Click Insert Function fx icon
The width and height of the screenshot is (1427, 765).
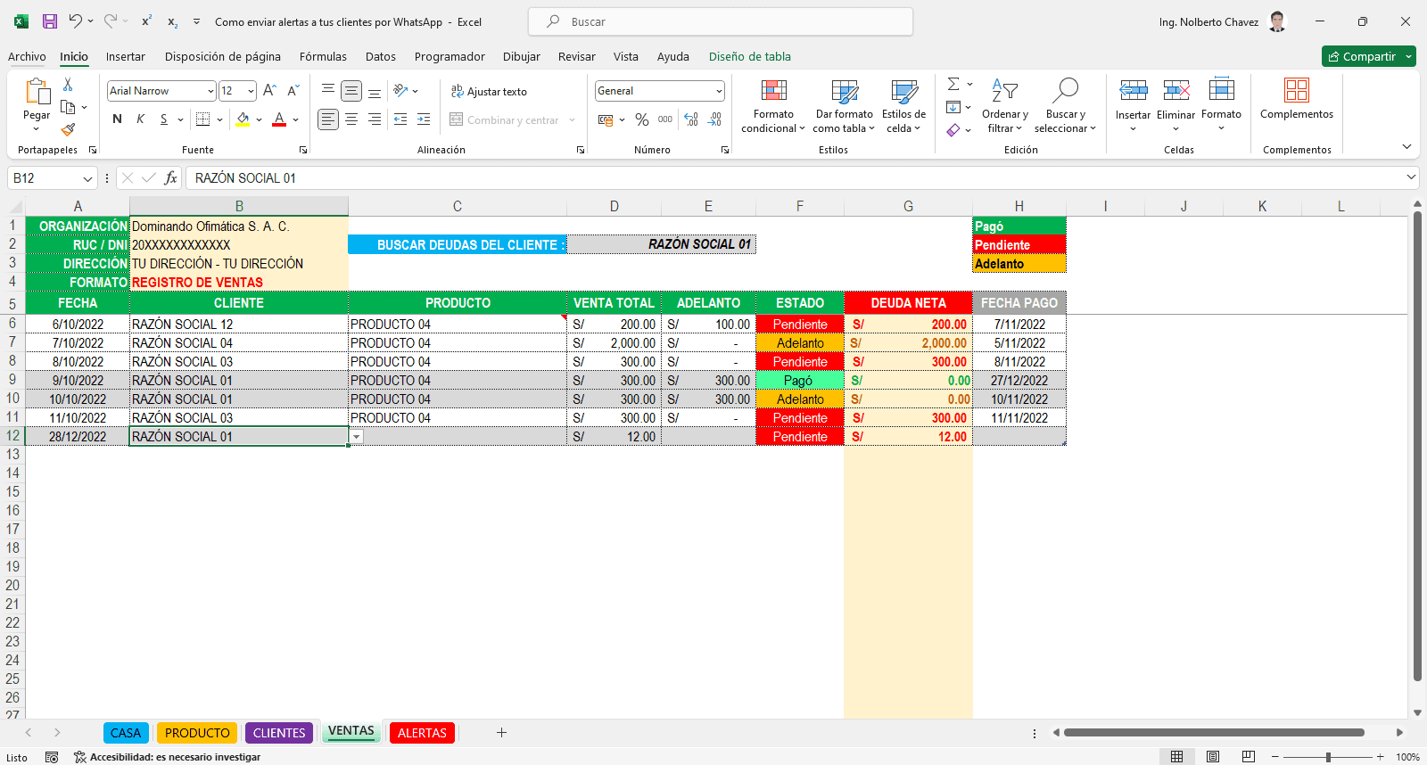(x=170, y=178)
